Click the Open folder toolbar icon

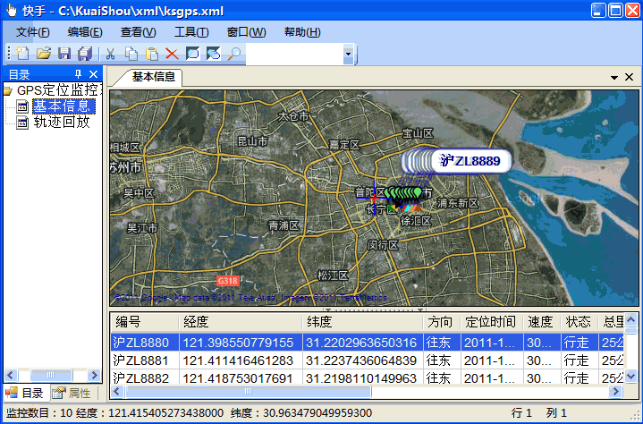pyautogui.click(x=44, y=54)
